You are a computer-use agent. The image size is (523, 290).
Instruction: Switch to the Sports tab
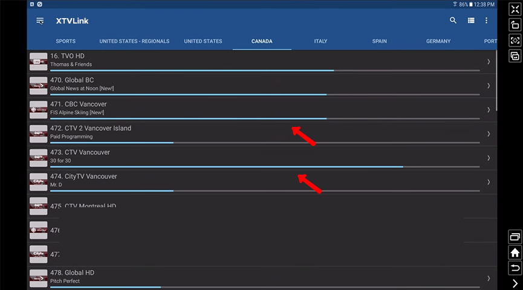click(65, 41)
